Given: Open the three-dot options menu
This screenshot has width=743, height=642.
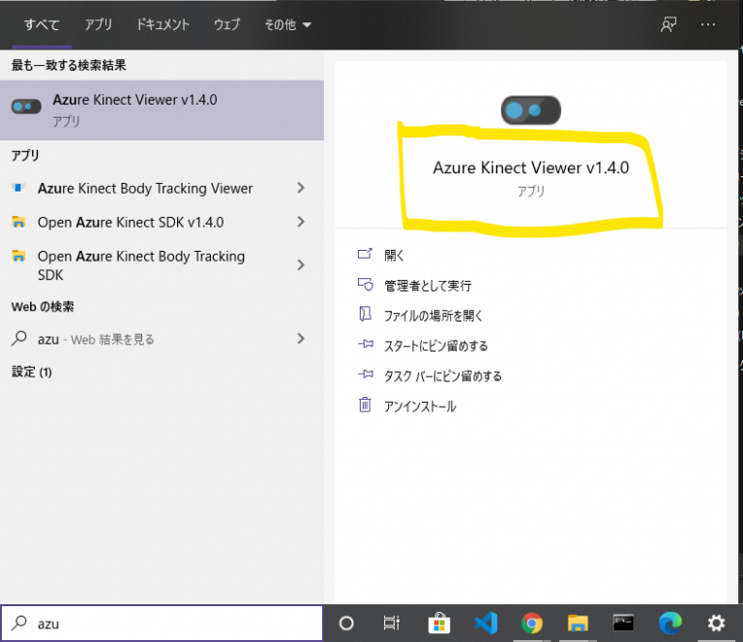Looking at the screenshot, I should [708, 24].
